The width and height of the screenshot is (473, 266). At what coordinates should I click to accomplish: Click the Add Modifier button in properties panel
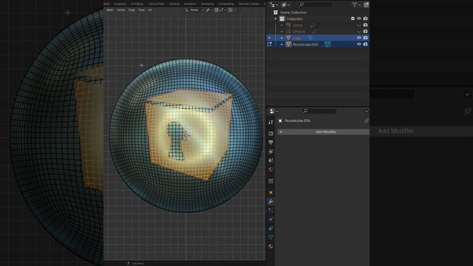[x=323, y=132]
